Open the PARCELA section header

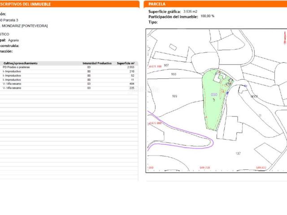[x=157, y=4]
